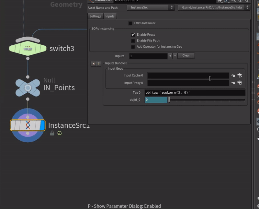Viewport: 259px width, 209px height.
Task: Remove Inputs Bundle 0 with its X icon
Action: pos(94,63)
